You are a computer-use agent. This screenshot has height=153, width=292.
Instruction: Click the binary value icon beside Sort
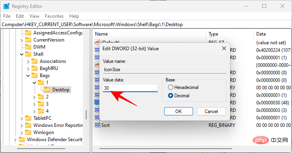(97, 125)
